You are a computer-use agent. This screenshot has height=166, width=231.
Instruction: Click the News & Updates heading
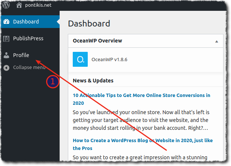point(93,81)
